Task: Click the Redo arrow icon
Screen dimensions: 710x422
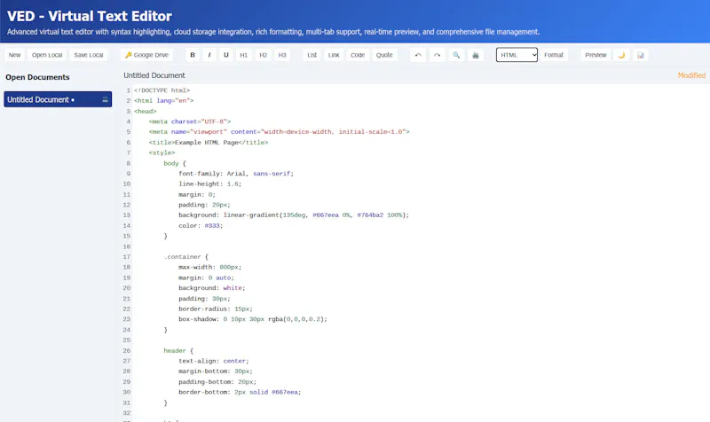Action: coord(437,55)
